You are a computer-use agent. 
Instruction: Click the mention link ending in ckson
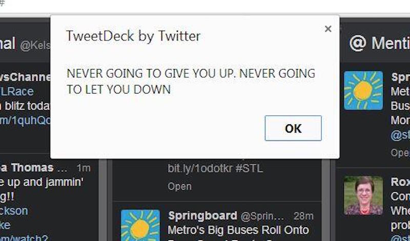14,211
